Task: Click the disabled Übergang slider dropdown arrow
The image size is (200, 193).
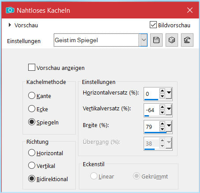Action: (169, 143)
